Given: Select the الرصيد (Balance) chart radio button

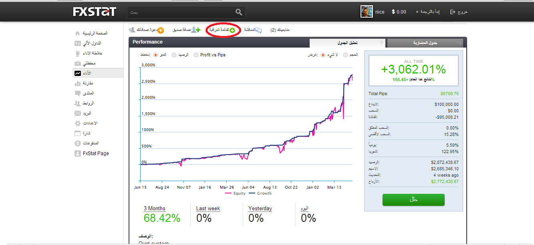Looking at the screenshot, I should 174,55.
